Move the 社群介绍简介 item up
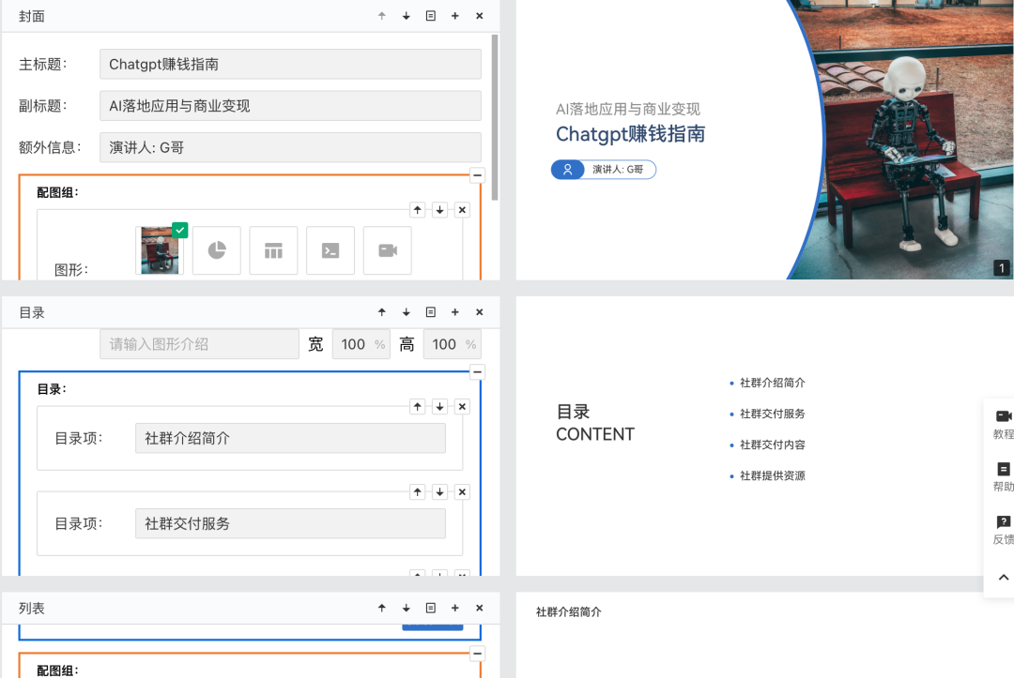 point(418,407)
